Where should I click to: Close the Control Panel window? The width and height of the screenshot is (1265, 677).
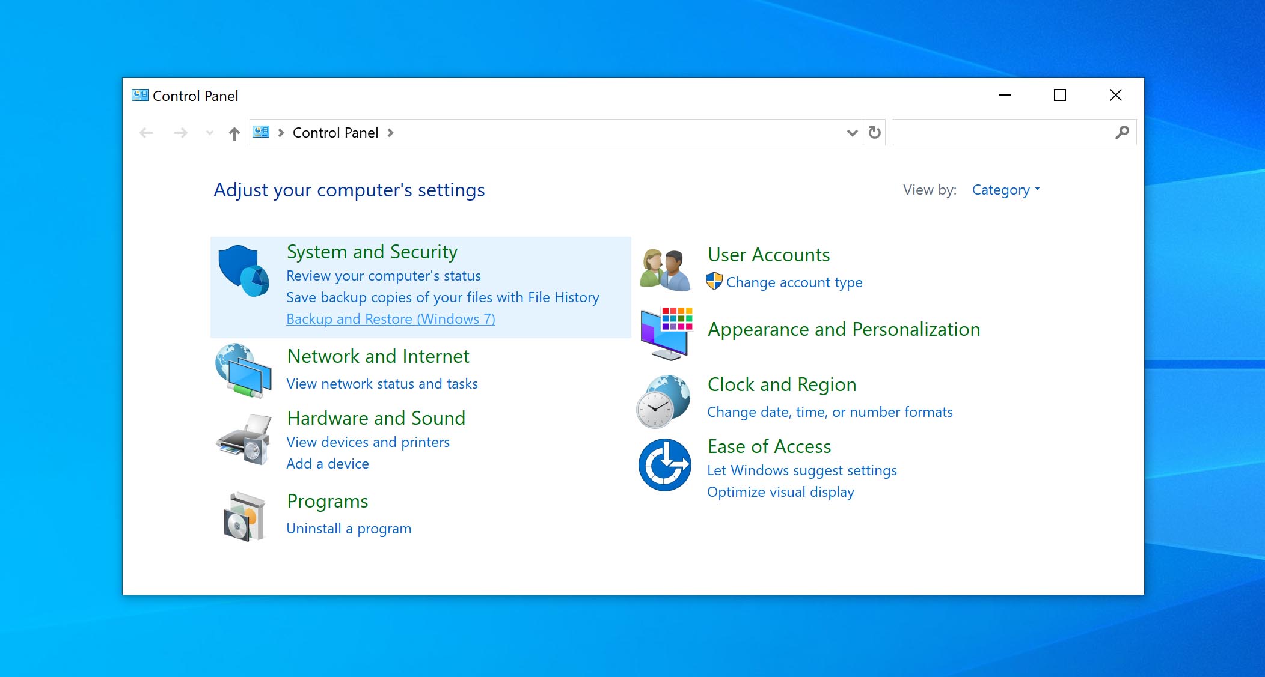pos(1116,95)
